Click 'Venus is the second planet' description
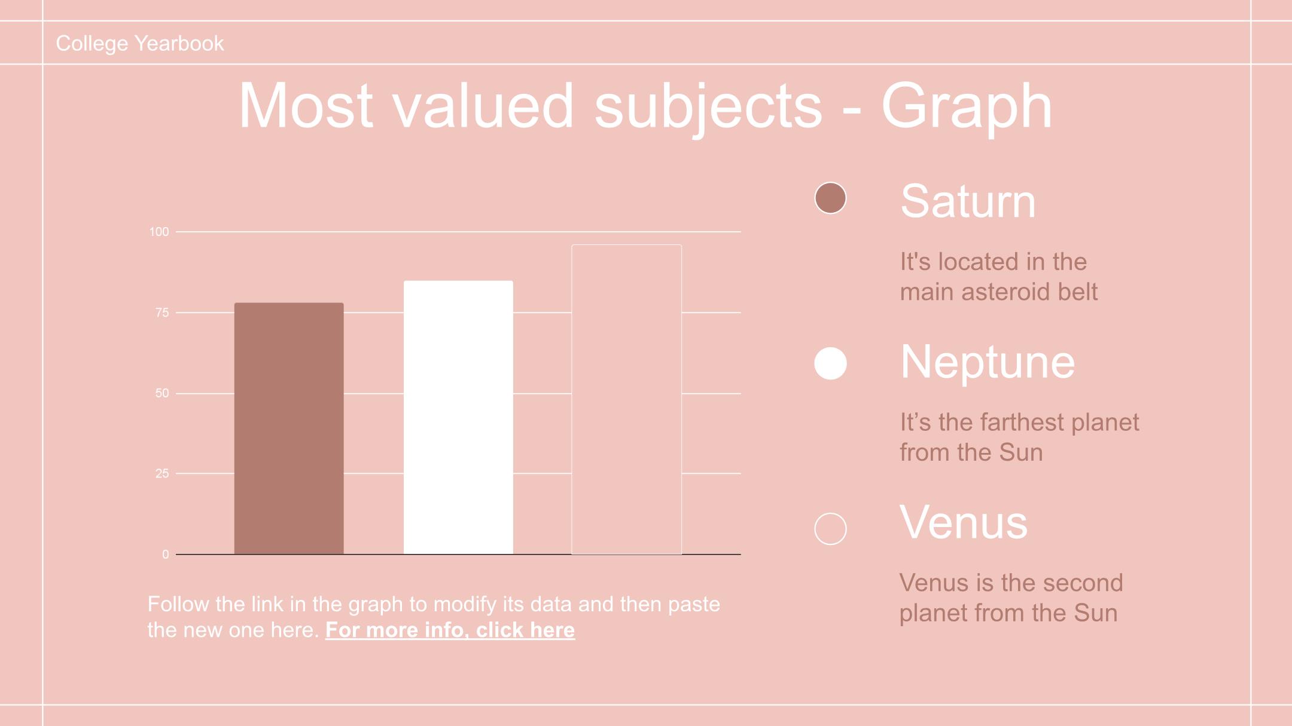The width and height of the screenshot is (1292, 726). 1011,598
